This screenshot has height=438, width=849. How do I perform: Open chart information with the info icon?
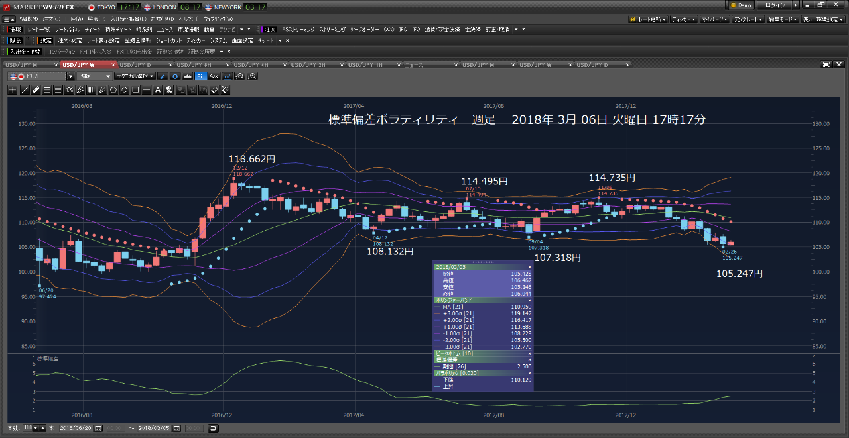pos(174,77)
